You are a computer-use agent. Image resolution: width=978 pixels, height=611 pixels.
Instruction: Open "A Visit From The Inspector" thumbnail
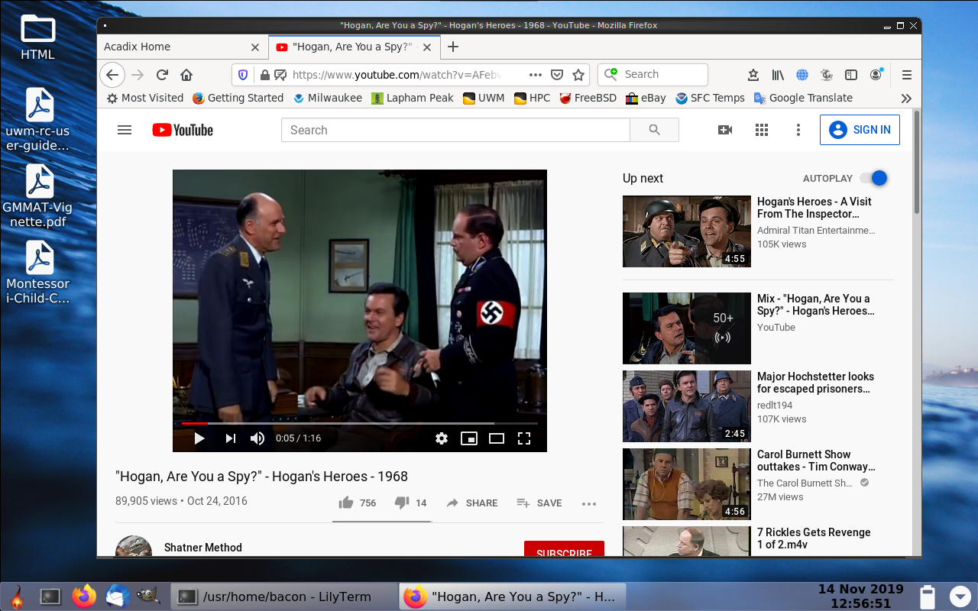(687, 231)
